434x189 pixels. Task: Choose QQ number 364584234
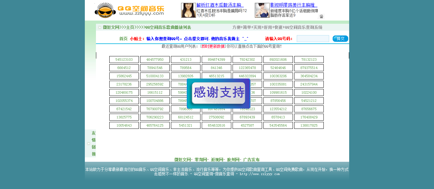[x=309, y=76]
